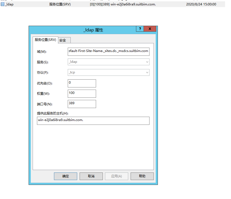231x199 pixels.
Task: Click the 2020/8/24 timestamp in the list row
Action: [201, 4]
